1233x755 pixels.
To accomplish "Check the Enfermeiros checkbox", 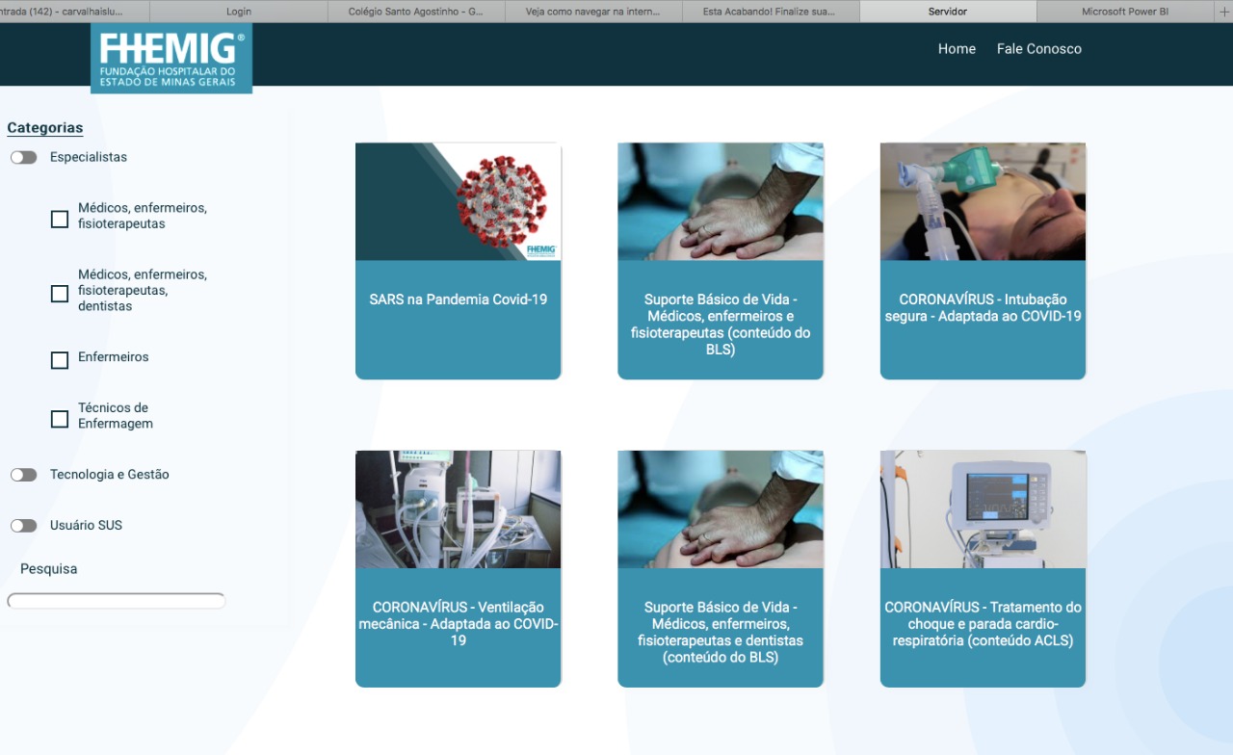I will (x=60, y=360).
